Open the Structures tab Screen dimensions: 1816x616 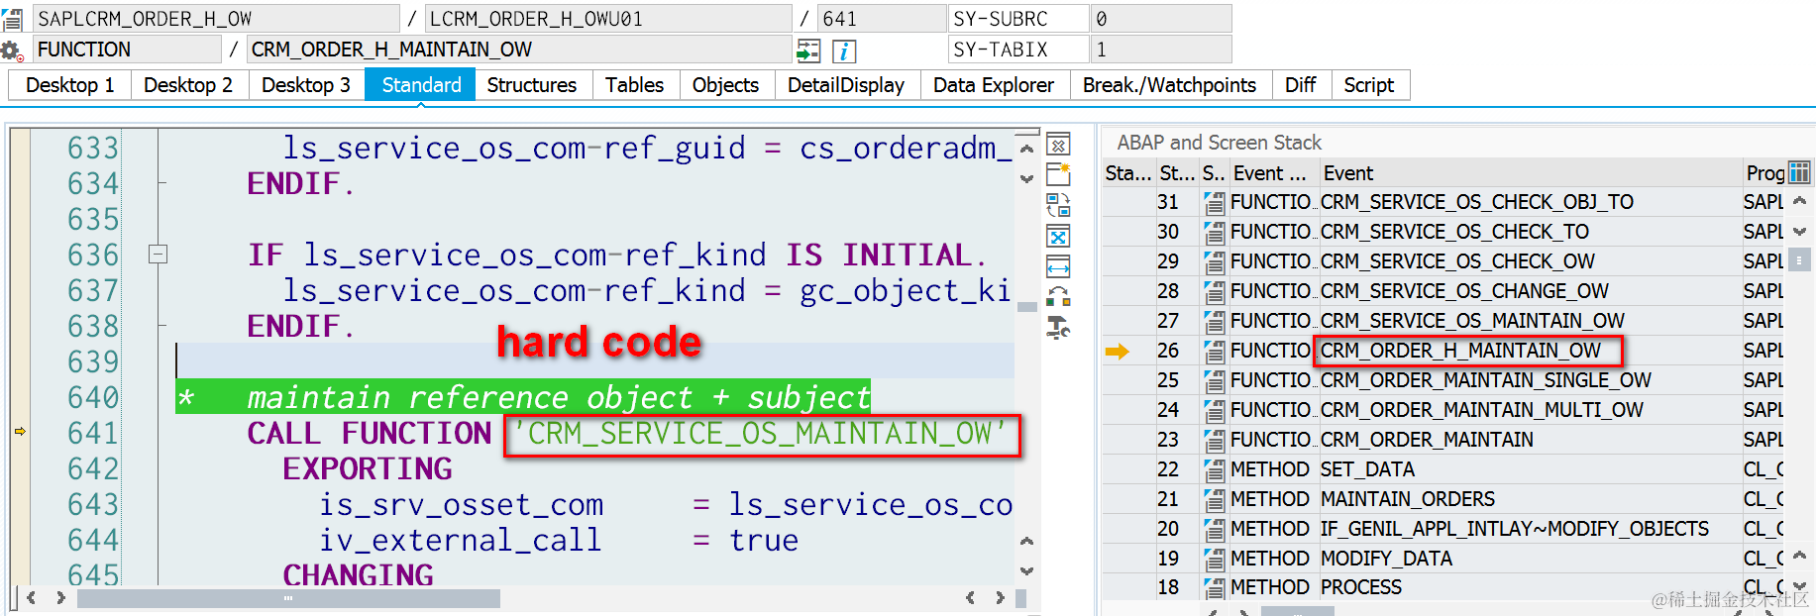coord(532,85)
